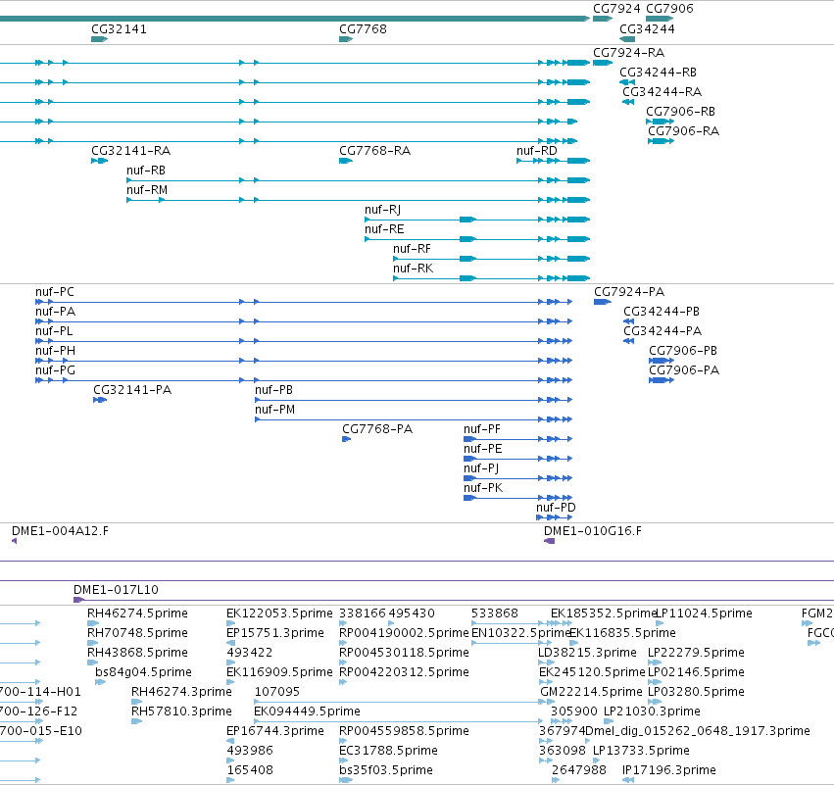Click the bs84g04.5prime label
Screen dimensions: 834x785
(144, 672)
